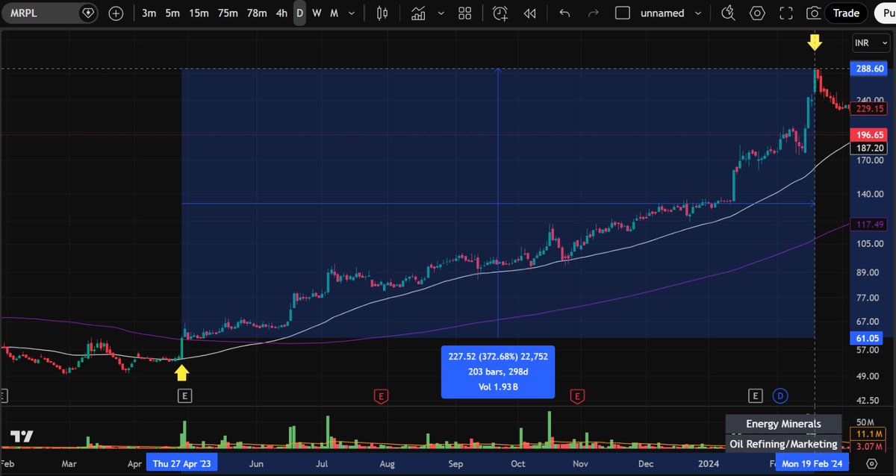Image resolution: width=896 pixels, height=476 pixels.
Task: Open the quick search icon
Action: (729, 13)
